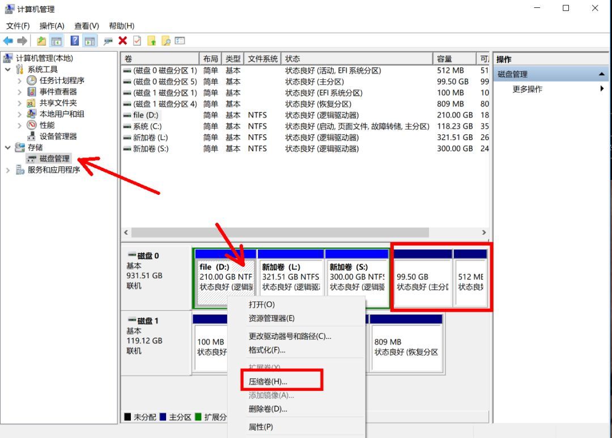Screen dimensions: 612x438
Task: Click the blue question mark help icon
Action: [75, 41]
